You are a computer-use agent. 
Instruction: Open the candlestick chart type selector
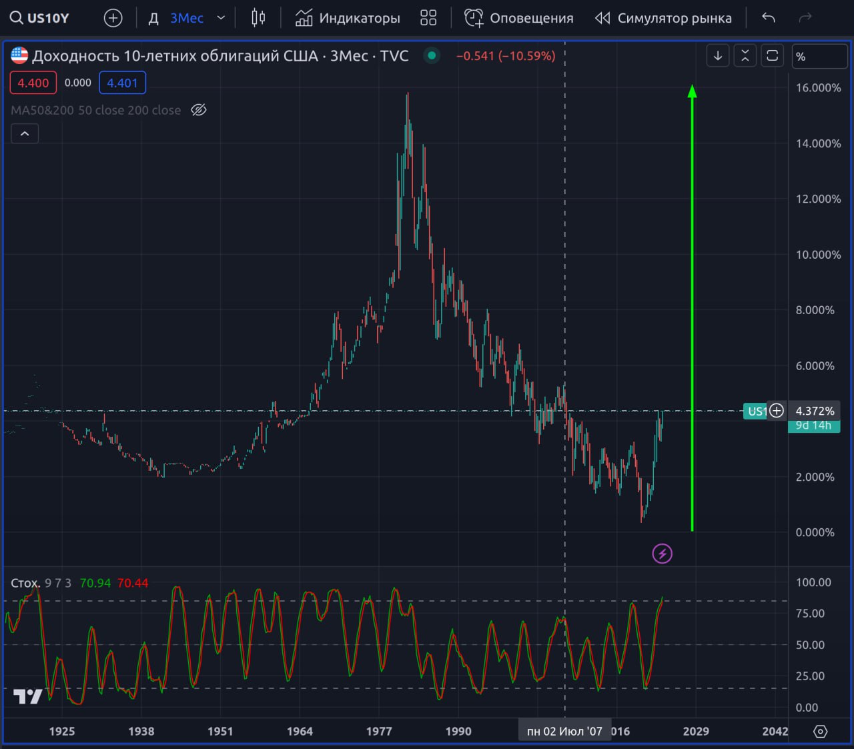click(x=258, y=18)
